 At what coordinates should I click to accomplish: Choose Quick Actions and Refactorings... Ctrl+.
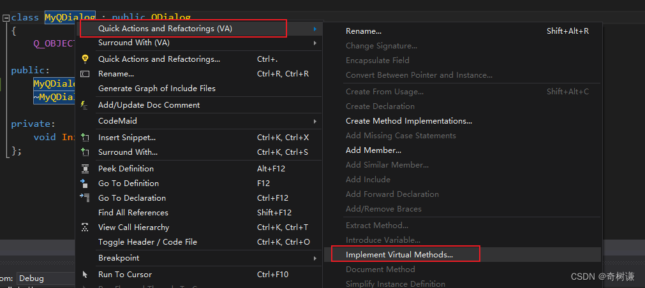[x=198, y=59]
